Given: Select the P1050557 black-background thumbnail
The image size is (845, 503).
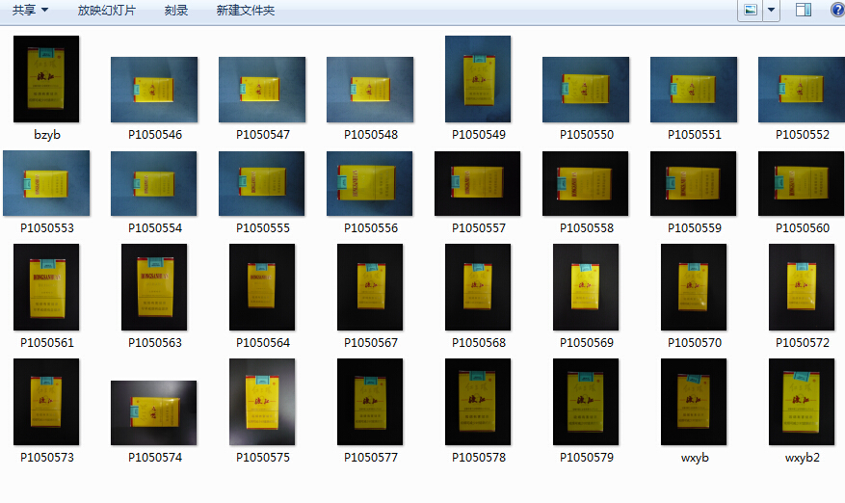Looking at the screenshot, I should coord(478,183).
